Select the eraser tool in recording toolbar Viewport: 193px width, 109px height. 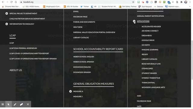[x=21, y=104]
